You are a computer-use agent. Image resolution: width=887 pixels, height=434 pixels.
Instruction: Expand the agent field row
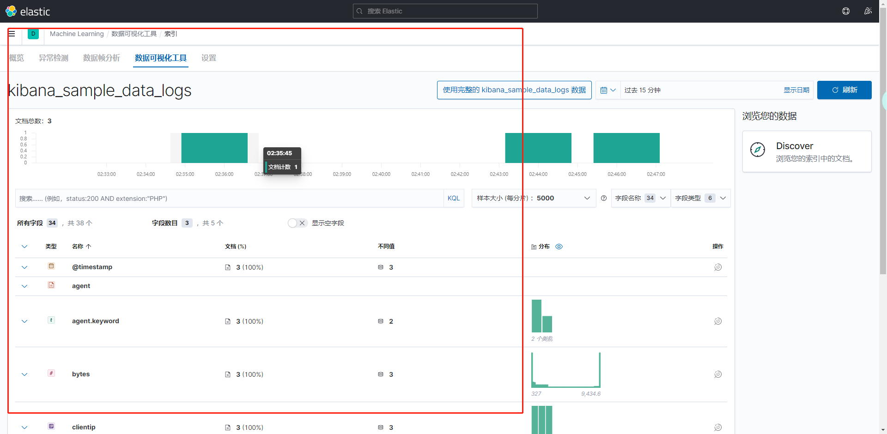point(24,286)
